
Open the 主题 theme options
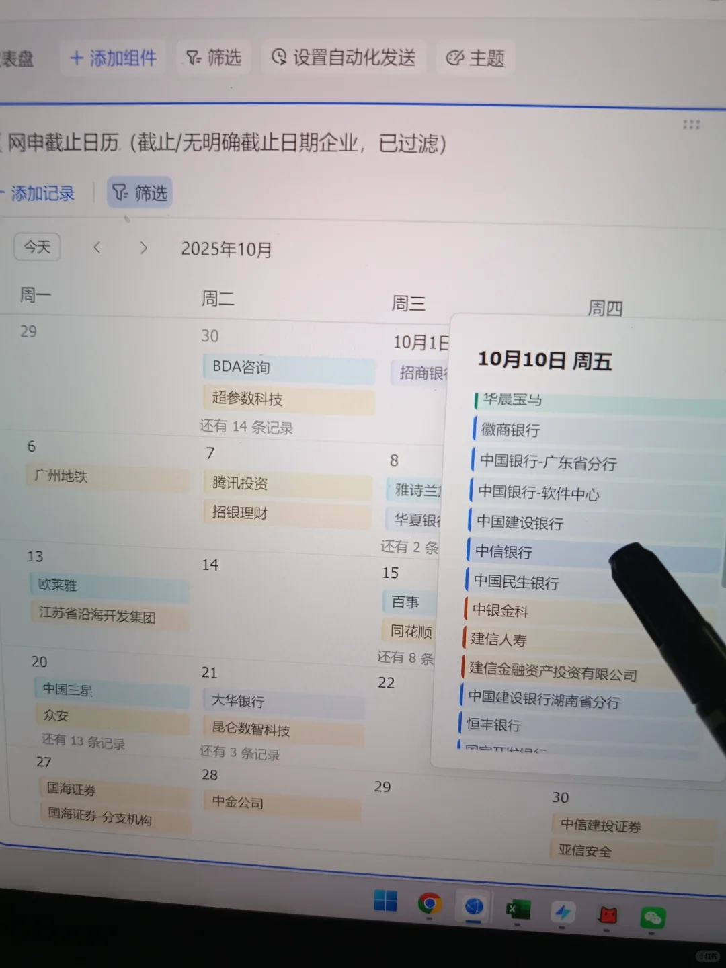475,58
